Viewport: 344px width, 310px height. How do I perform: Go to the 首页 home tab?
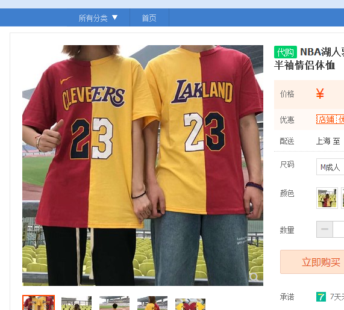pyautogui.click(x=149, y=18)
